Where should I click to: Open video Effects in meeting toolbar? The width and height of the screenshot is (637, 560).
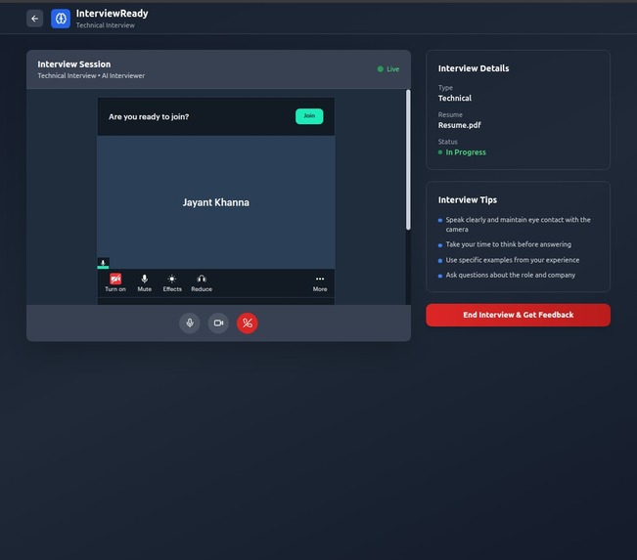point(172,282)
